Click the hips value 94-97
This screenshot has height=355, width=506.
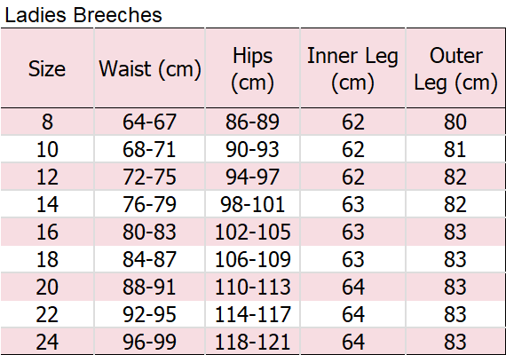pyautogui.click(x=252, y=177)
